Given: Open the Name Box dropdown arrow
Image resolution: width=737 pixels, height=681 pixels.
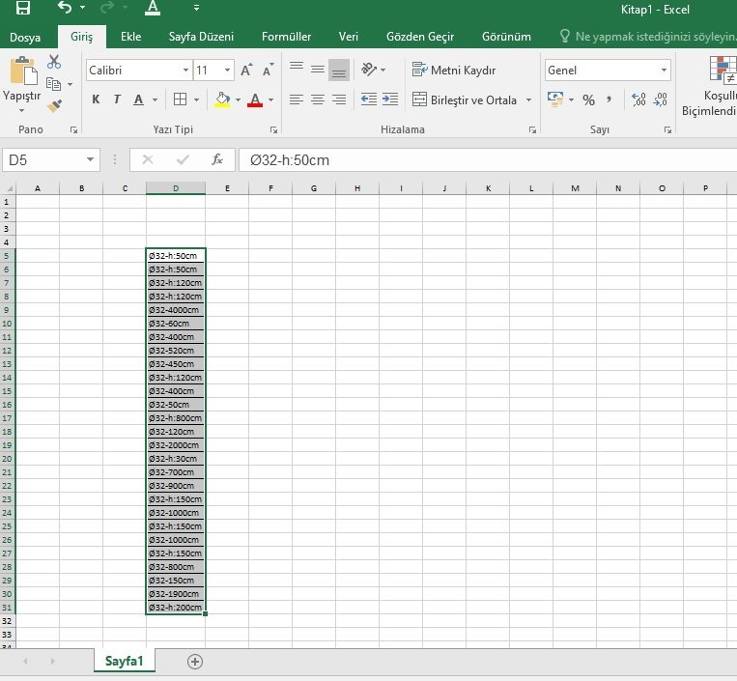Looking at the screenshot, I should tap(91, 159).
